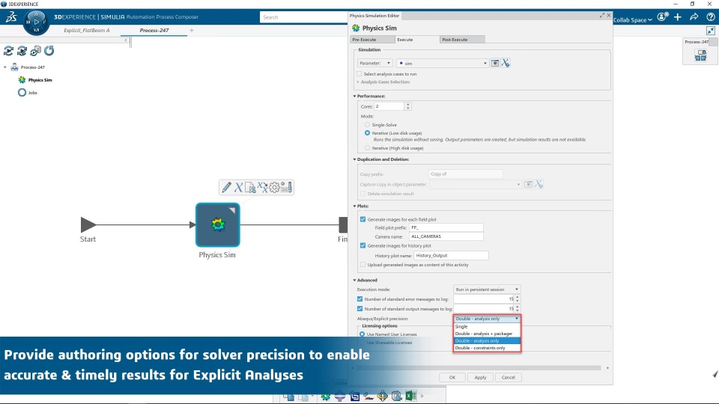Click the 3DS logo in header

coord(11,17)
